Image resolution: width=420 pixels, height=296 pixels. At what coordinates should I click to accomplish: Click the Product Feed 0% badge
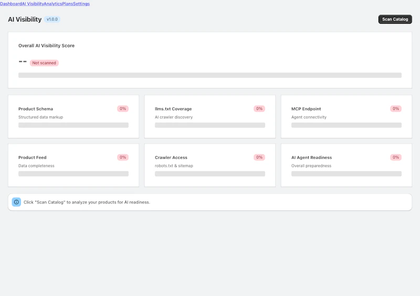123,157
